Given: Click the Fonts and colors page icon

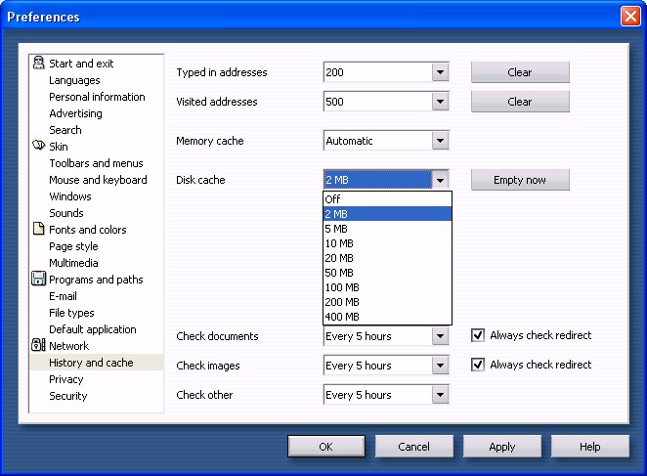Looking at the screenshot, I should 39,230.
